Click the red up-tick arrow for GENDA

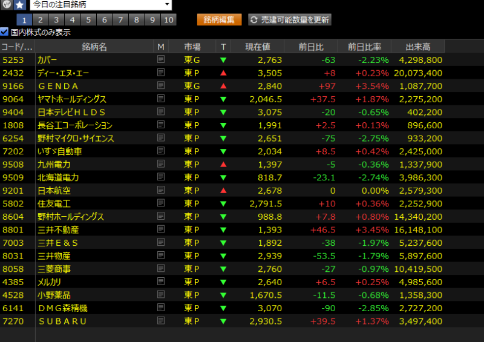pyautogui.click(x=223, y=86)
